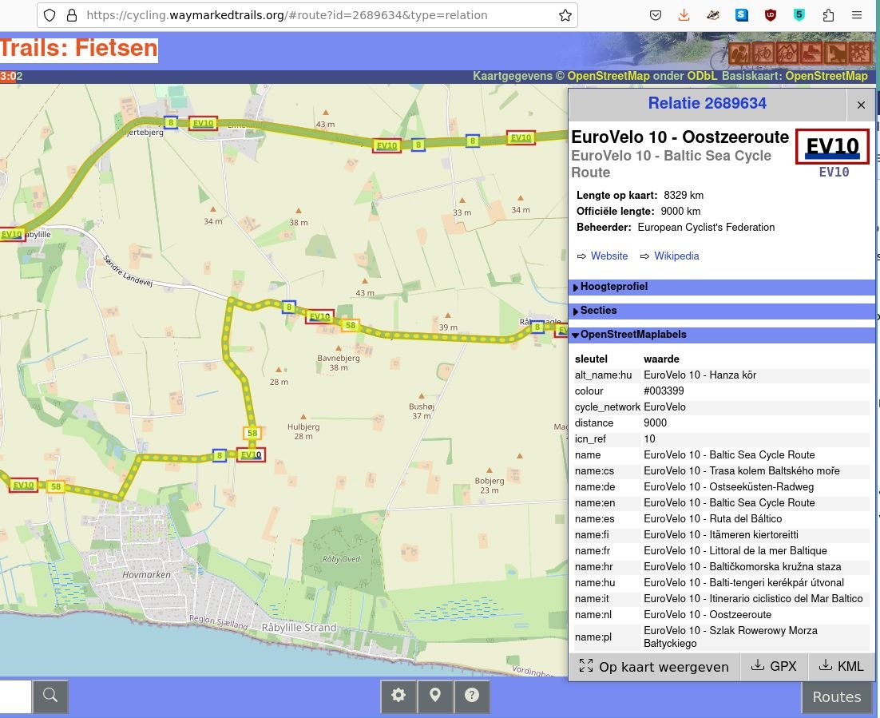
Task: Click the Routes button
Action: pos(836,696)
